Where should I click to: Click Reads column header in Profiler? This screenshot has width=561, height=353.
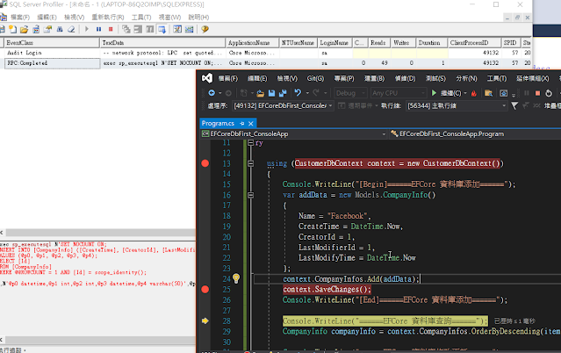(x=379, y=43)
